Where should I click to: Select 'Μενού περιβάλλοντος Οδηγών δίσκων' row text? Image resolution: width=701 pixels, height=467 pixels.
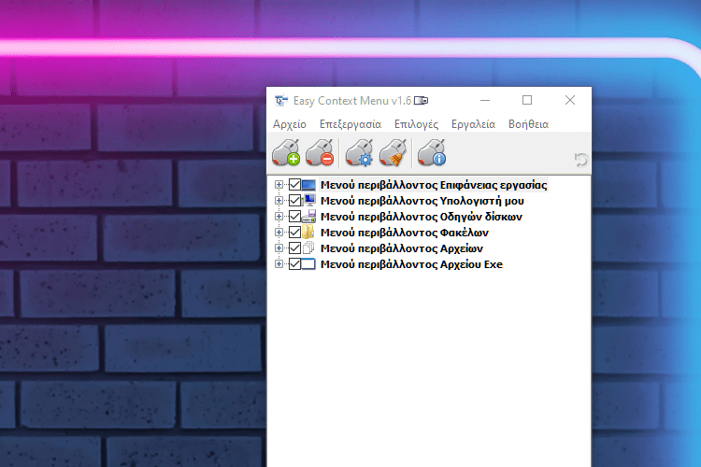click(x=422, y=217)
